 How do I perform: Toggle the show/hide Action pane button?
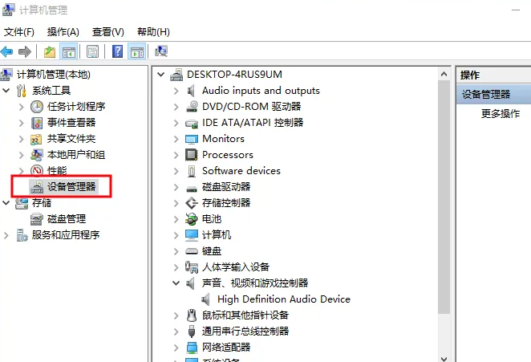coord(136,52)
